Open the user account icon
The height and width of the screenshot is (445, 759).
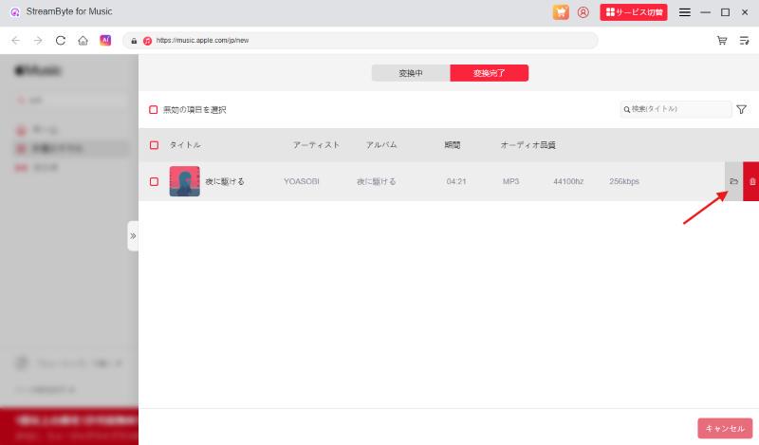[x=583, y=12]
